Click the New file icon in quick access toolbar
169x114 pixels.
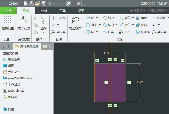point(26,4)
